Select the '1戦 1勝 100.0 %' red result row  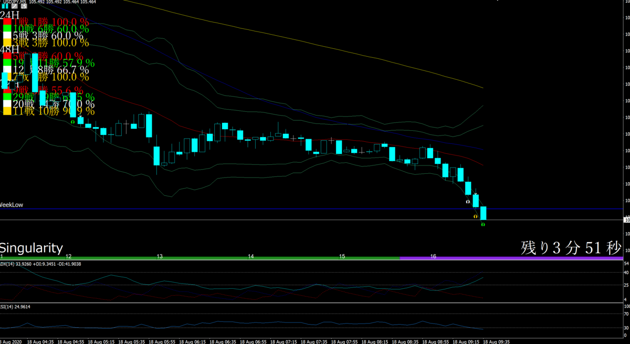[51, 23]
